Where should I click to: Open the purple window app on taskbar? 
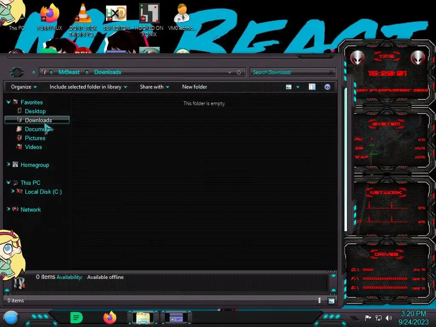click(176, 318)
